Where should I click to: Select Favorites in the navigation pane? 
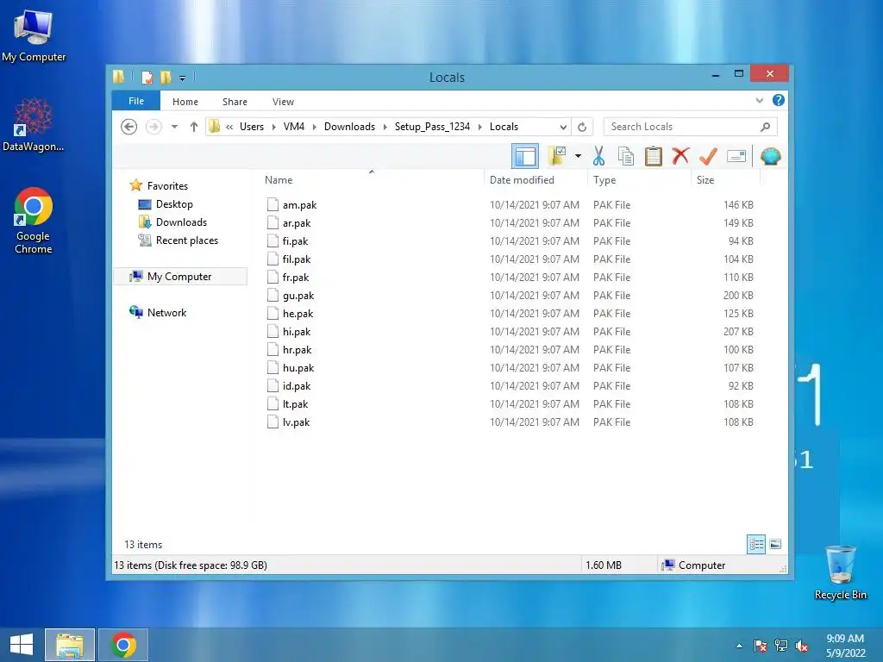[167, 186]
